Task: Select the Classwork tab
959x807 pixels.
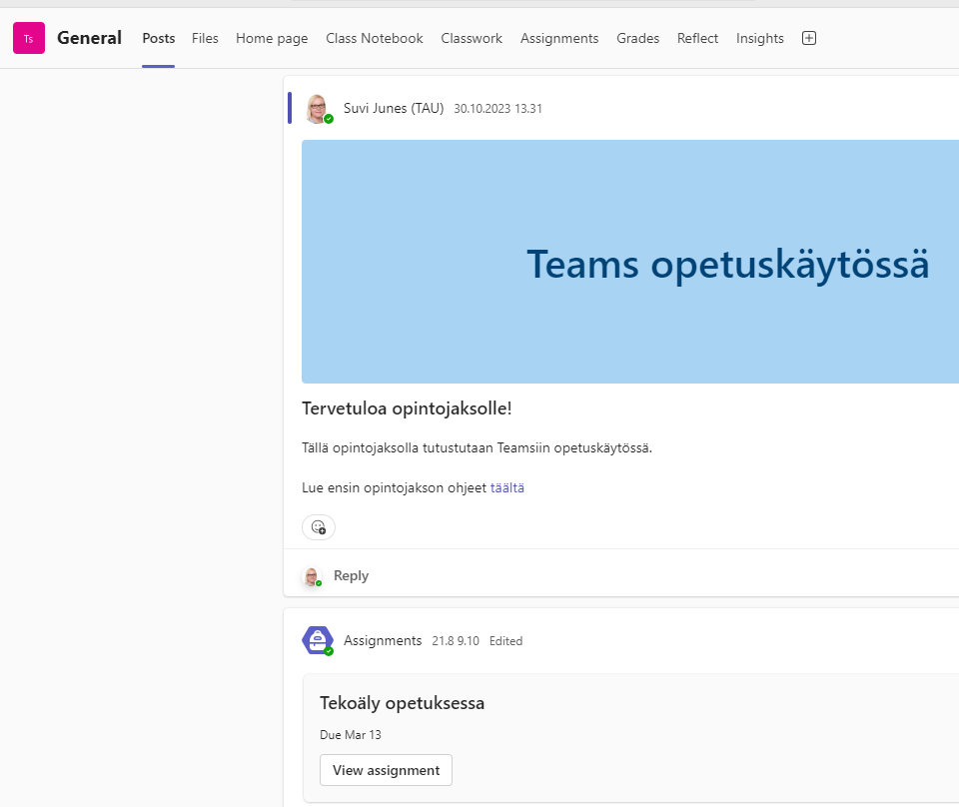Action: pyautogui.click(x=472, y=38)
